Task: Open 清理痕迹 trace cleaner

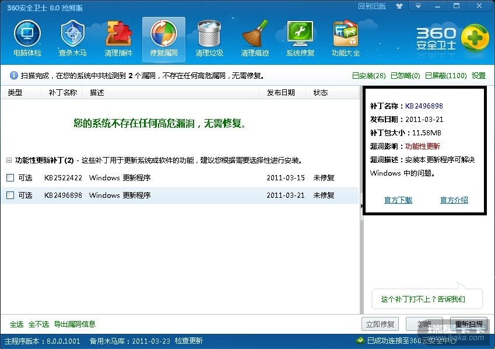Action: coord(255,39)
